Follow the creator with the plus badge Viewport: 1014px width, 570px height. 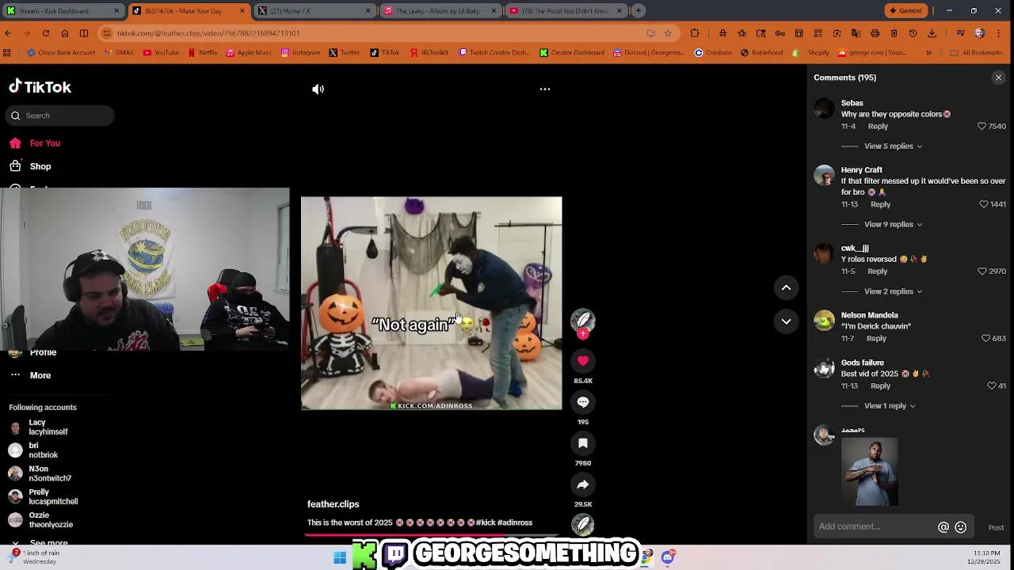click(x=583, y=334)
